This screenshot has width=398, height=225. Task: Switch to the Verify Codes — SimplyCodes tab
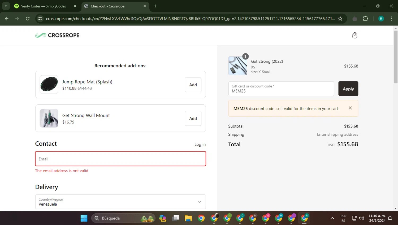pos(45,6)
